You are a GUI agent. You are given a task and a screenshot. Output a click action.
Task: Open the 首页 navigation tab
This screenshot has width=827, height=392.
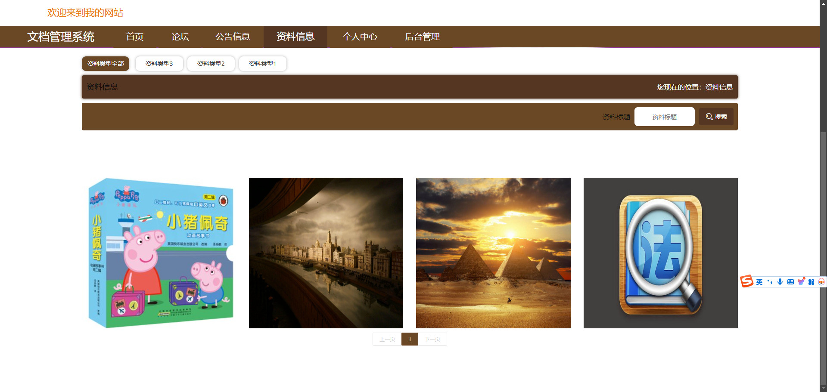135,37
